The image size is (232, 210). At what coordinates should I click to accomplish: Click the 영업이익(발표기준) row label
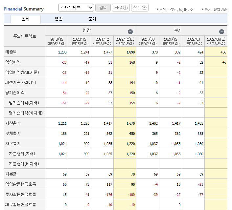pyautogui.click(x=22, y=72)
